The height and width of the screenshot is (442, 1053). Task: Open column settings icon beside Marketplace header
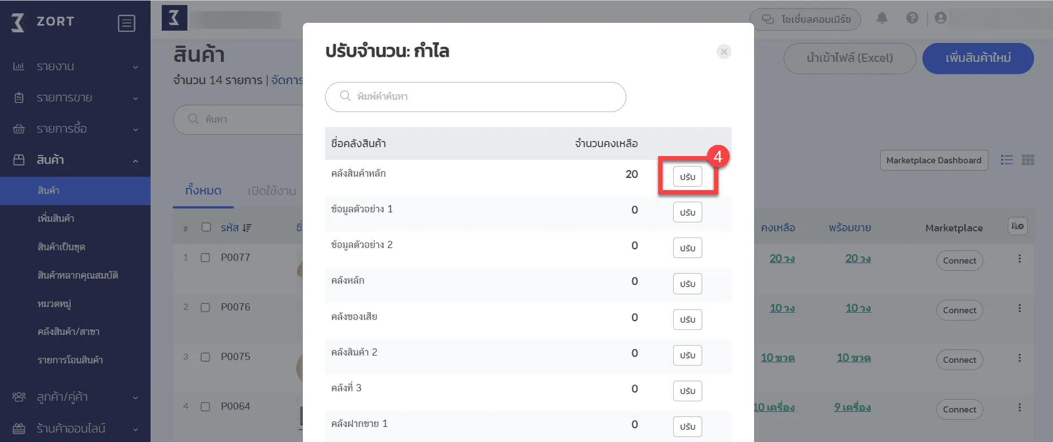pos(1018,226)
